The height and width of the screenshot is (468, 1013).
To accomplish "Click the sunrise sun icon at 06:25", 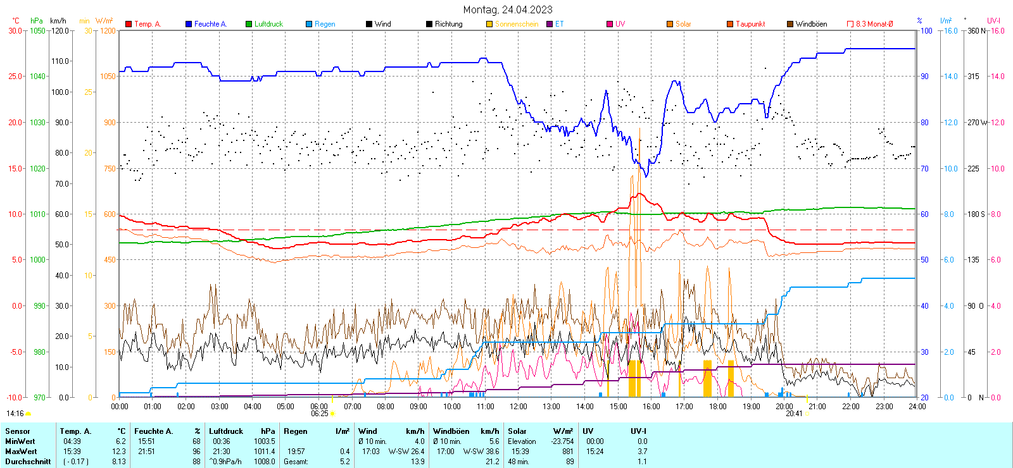I will click(332, 414).
